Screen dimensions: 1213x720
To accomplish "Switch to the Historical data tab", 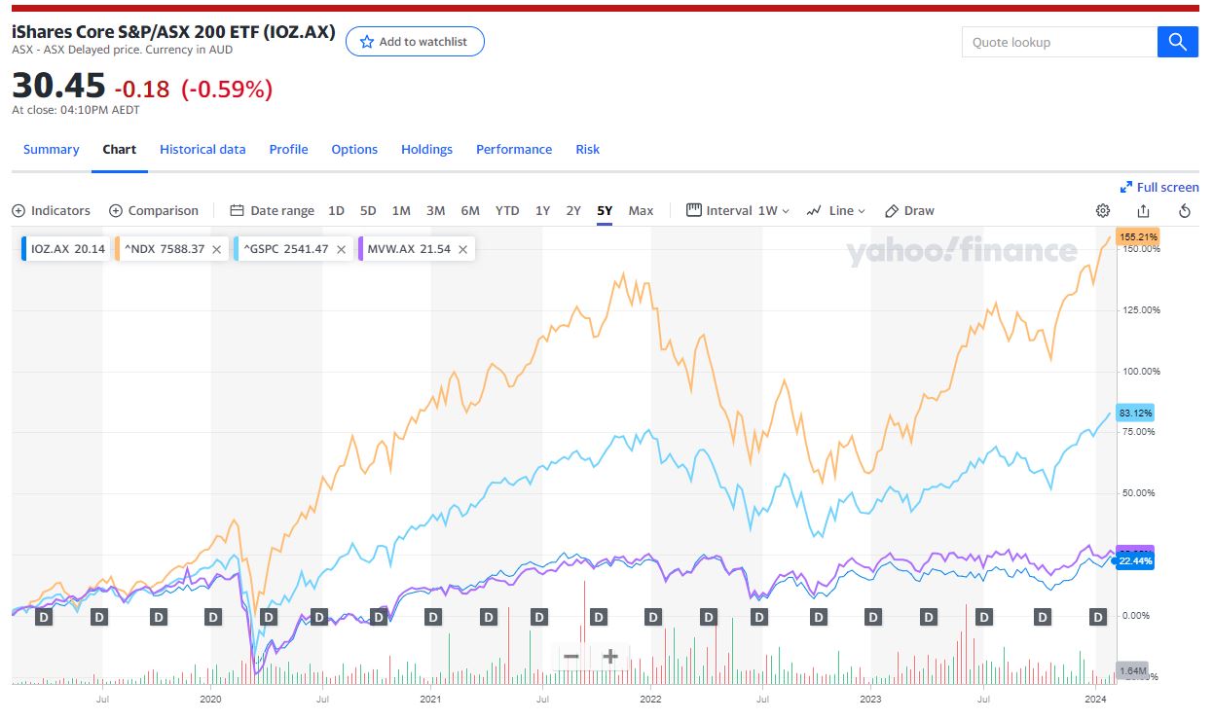I will pyautogui.click(x=202, y=150).
